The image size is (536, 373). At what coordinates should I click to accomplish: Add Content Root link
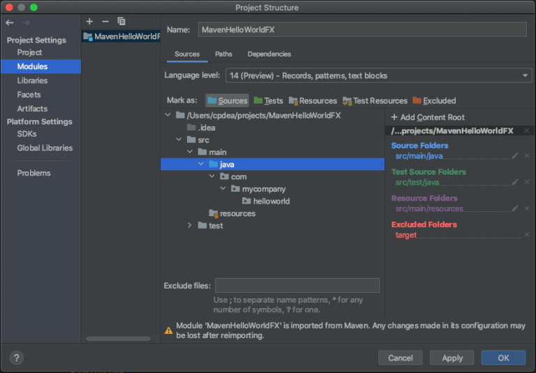click(428, 117)
